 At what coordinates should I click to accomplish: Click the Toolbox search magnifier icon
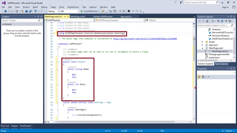tap(39, 20)
